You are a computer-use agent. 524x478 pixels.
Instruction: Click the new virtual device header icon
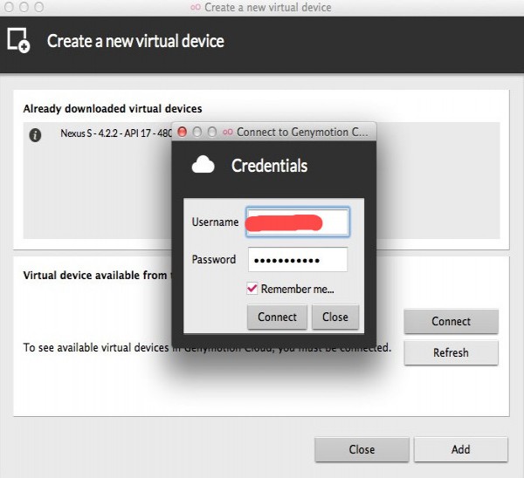[18, 41]
